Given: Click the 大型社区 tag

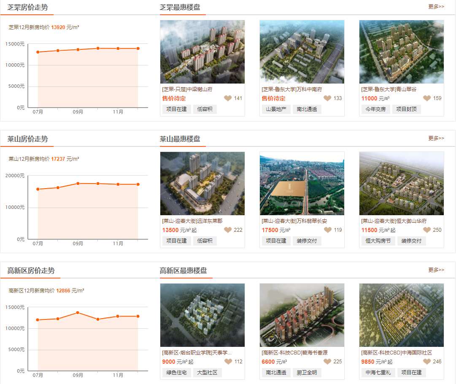Looking at the screenshot, I should 208,372.
